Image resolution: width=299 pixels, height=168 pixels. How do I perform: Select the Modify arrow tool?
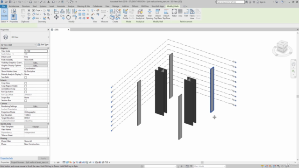click(x=4, y=14)
